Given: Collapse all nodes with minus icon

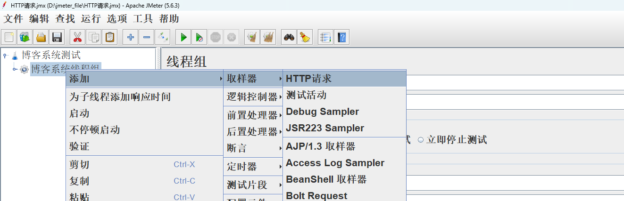Looking at the screenshot, I should (x=147, y=37).
